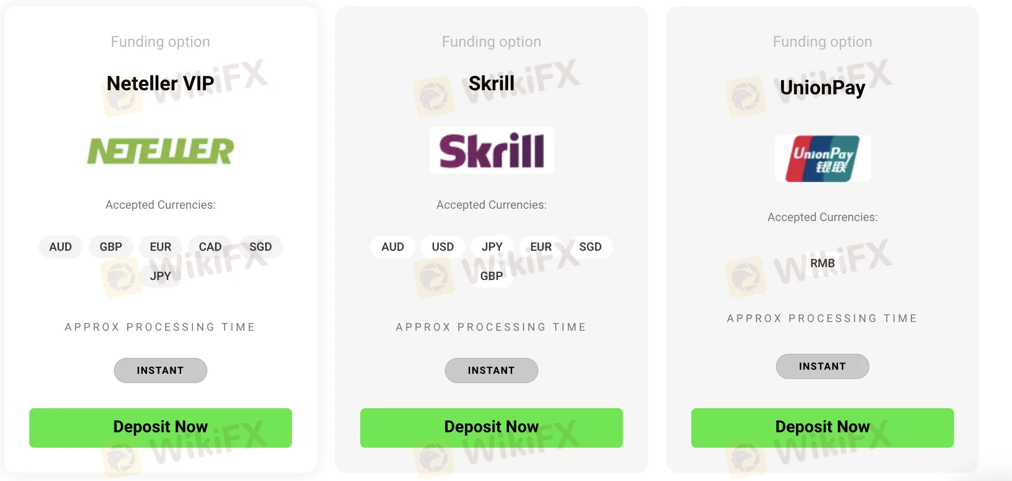Image resolution: width=1012 pixels, height=481 pixels.
Task: Select the AUD chip in Skrill card
Action: (x=393, y=247)
